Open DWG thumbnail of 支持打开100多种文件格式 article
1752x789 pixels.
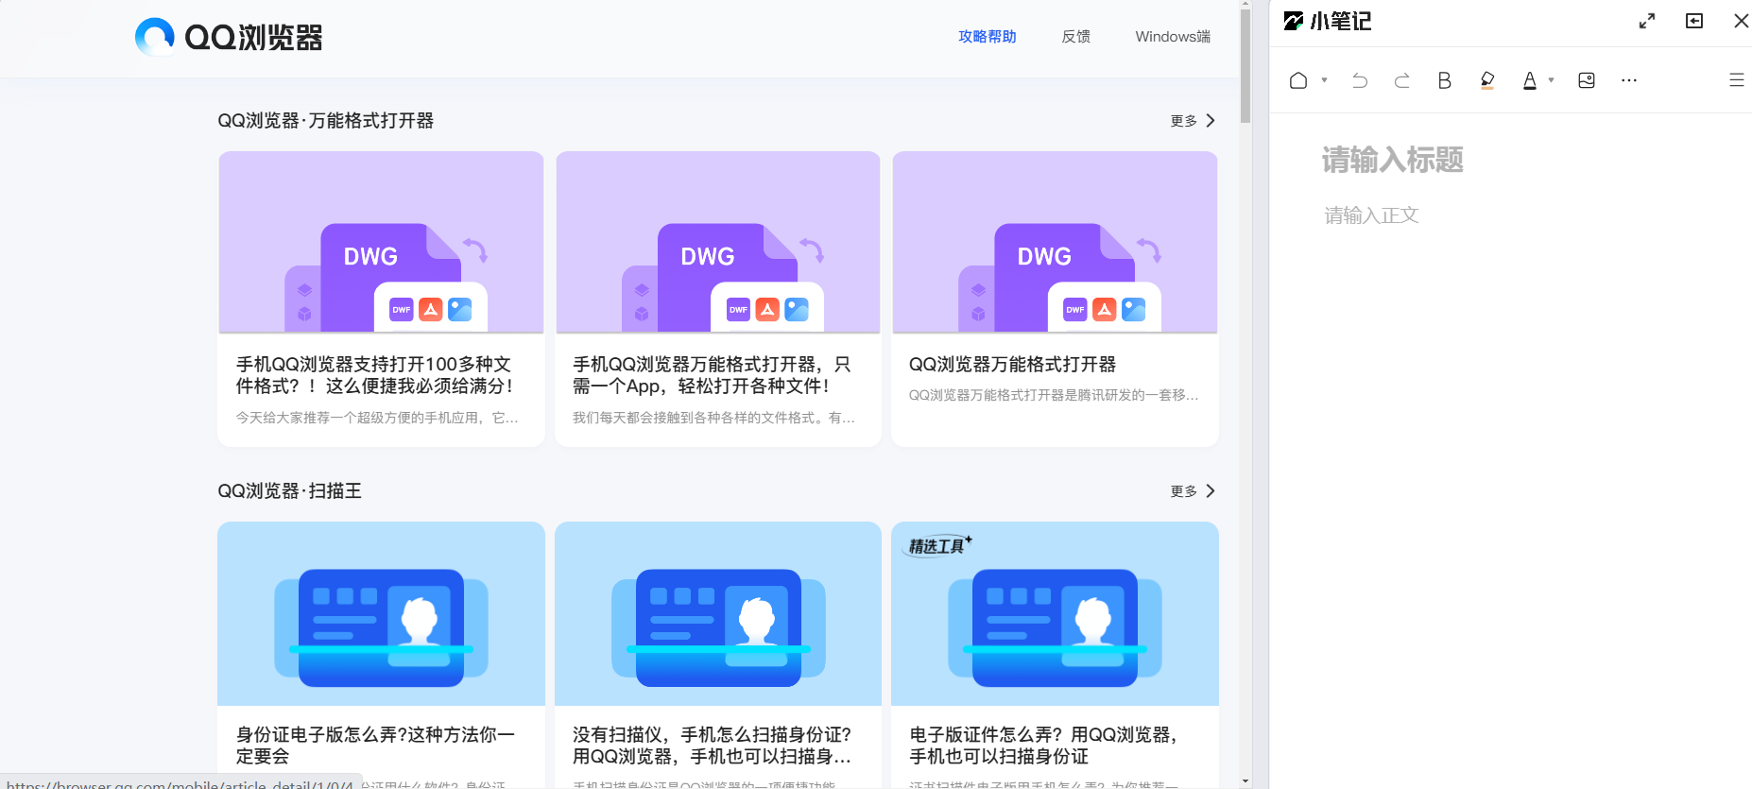(x=381, y=243)
